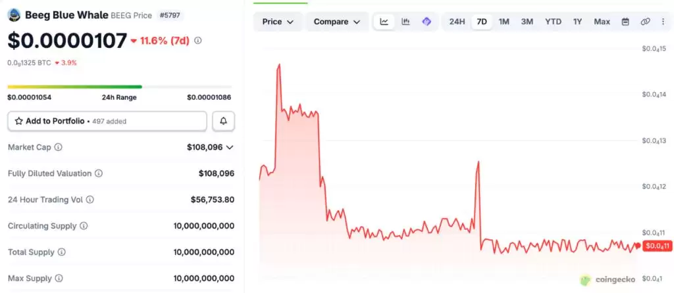The width and height of the screenshot is (674, 293).
Task: Click info icon beside 24 Hour Trading Vol
Action: [x=90, y=200]
